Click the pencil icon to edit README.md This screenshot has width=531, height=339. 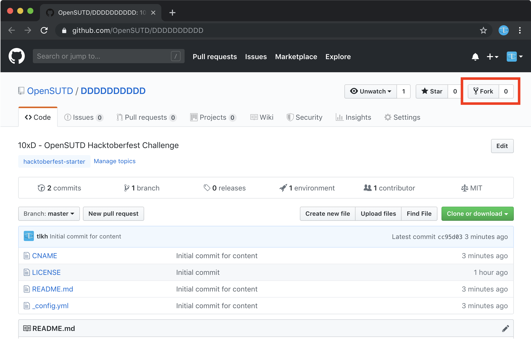tap(505, 328)
